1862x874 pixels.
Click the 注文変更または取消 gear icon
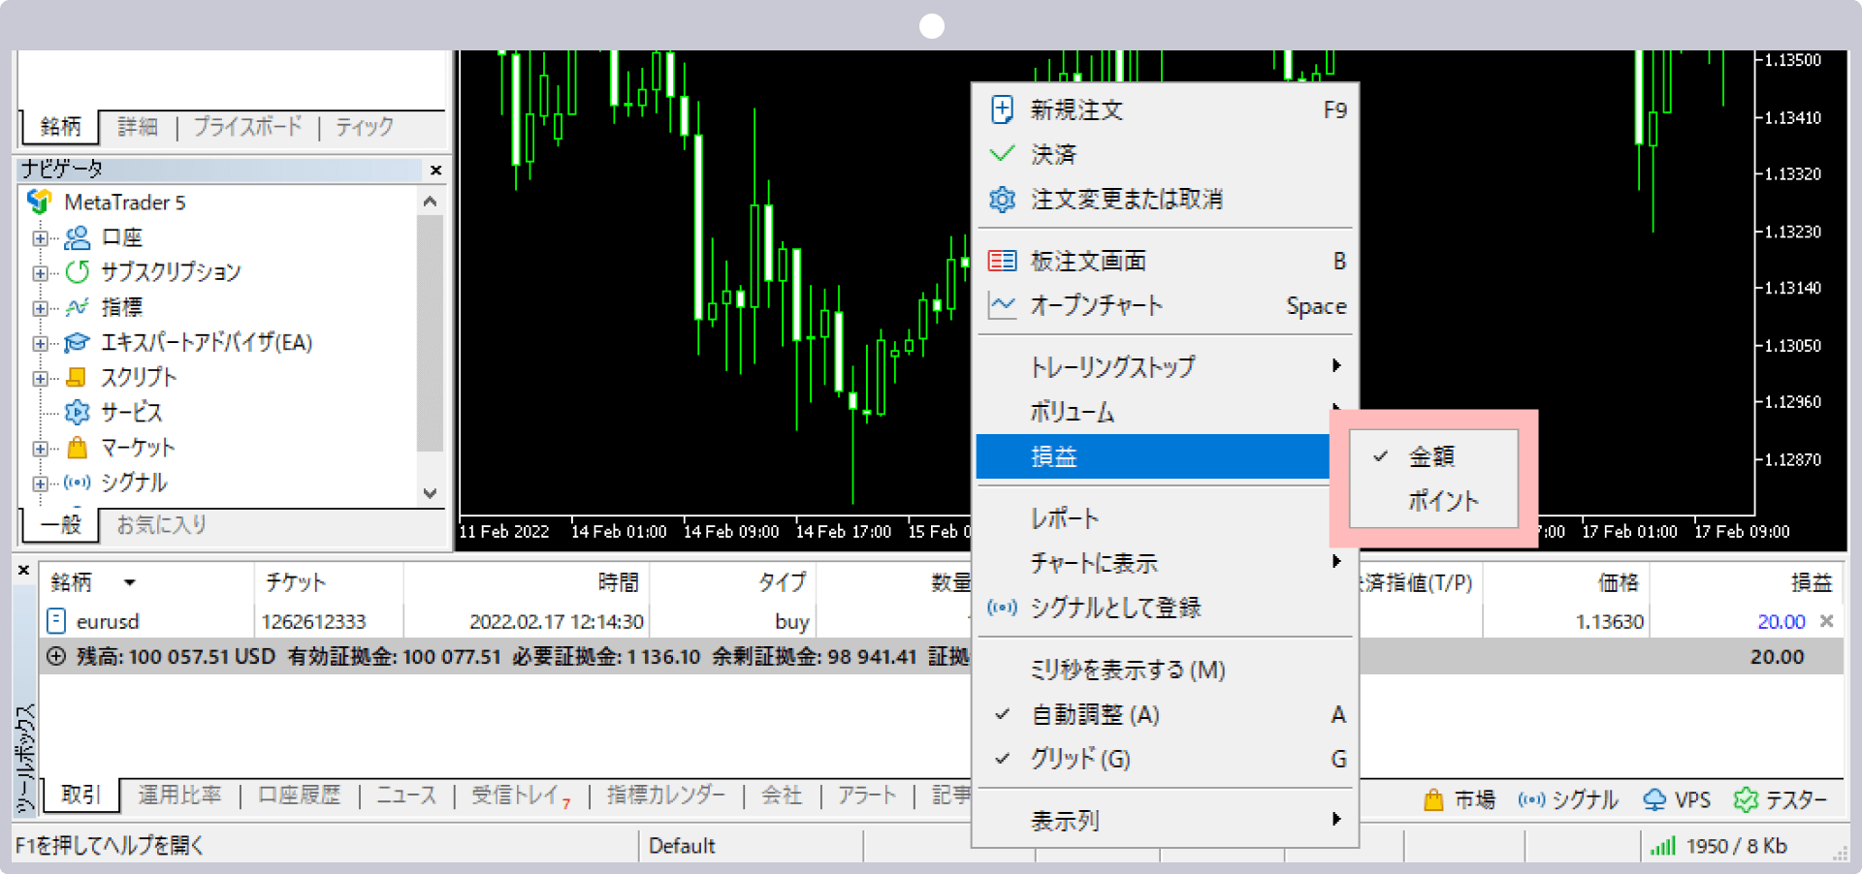[1002, 199]
